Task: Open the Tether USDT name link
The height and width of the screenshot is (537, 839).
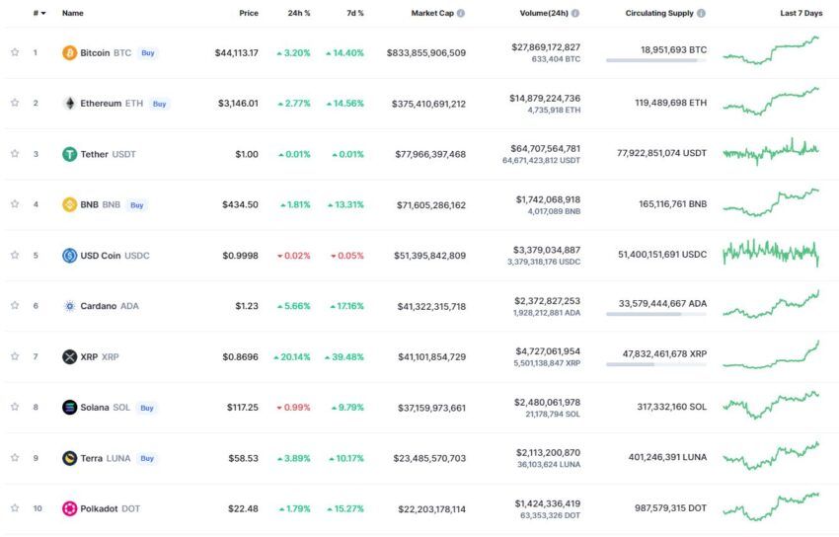Action: click(109, 154)
